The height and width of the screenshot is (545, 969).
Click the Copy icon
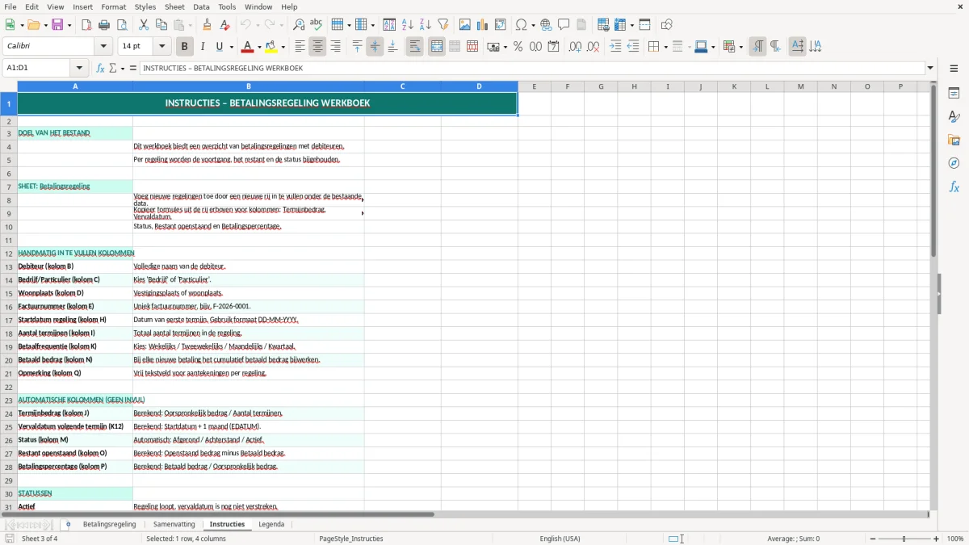(x=161, y=24)
